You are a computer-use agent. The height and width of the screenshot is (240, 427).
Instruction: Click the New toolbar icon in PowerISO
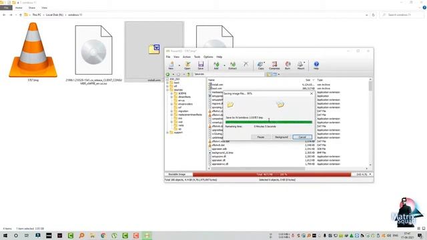point(171,65)
